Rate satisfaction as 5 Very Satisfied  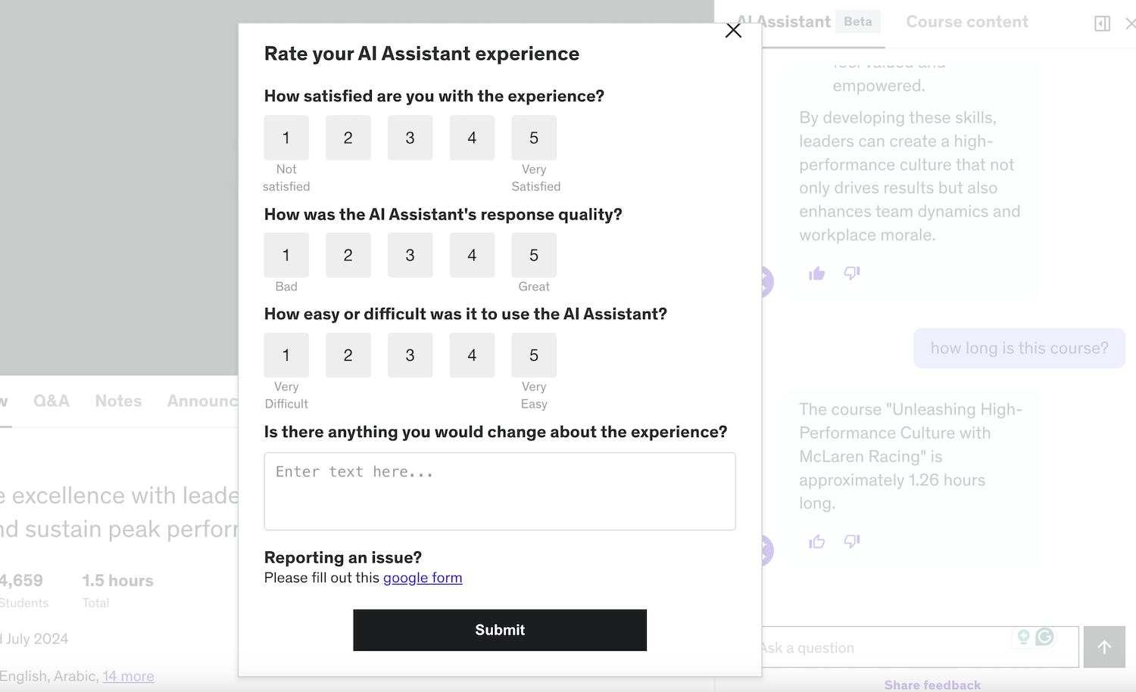[534, 138]
